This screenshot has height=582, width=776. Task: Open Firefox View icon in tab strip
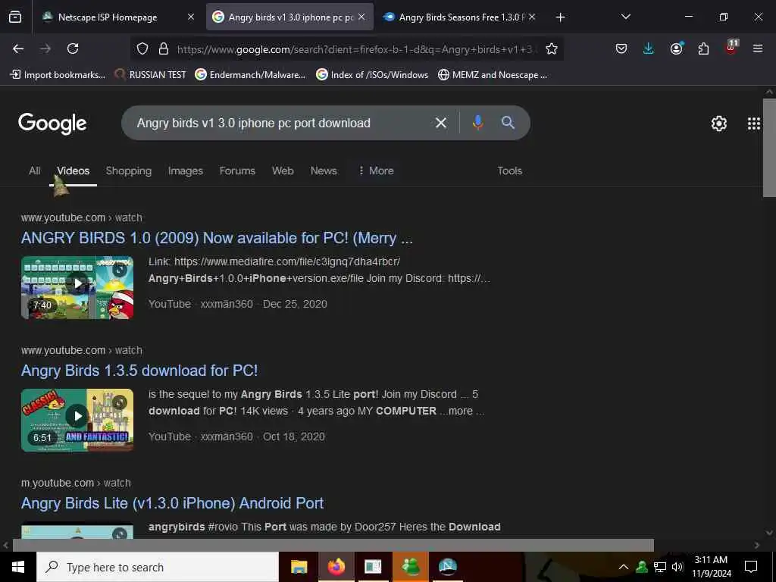coord(15,17)
